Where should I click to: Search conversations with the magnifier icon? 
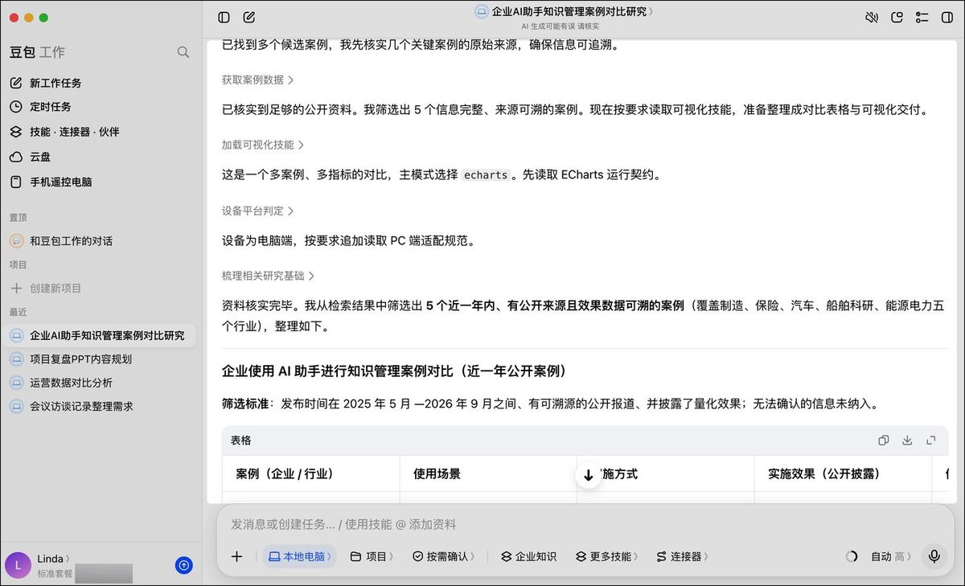183,52
